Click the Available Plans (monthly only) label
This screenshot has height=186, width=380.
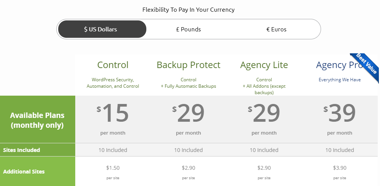[37, 120]
